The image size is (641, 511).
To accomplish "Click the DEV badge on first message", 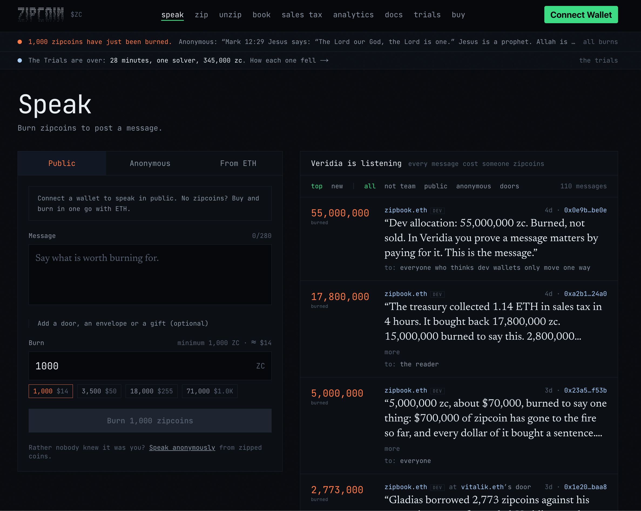I will click(437, 211).
